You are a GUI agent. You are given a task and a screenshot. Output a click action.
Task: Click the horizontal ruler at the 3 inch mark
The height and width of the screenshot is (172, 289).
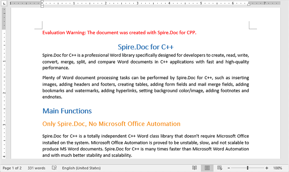point(138,3)
